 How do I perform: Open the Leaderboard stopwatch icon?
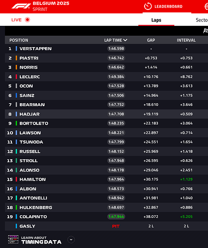pos(148,6)
